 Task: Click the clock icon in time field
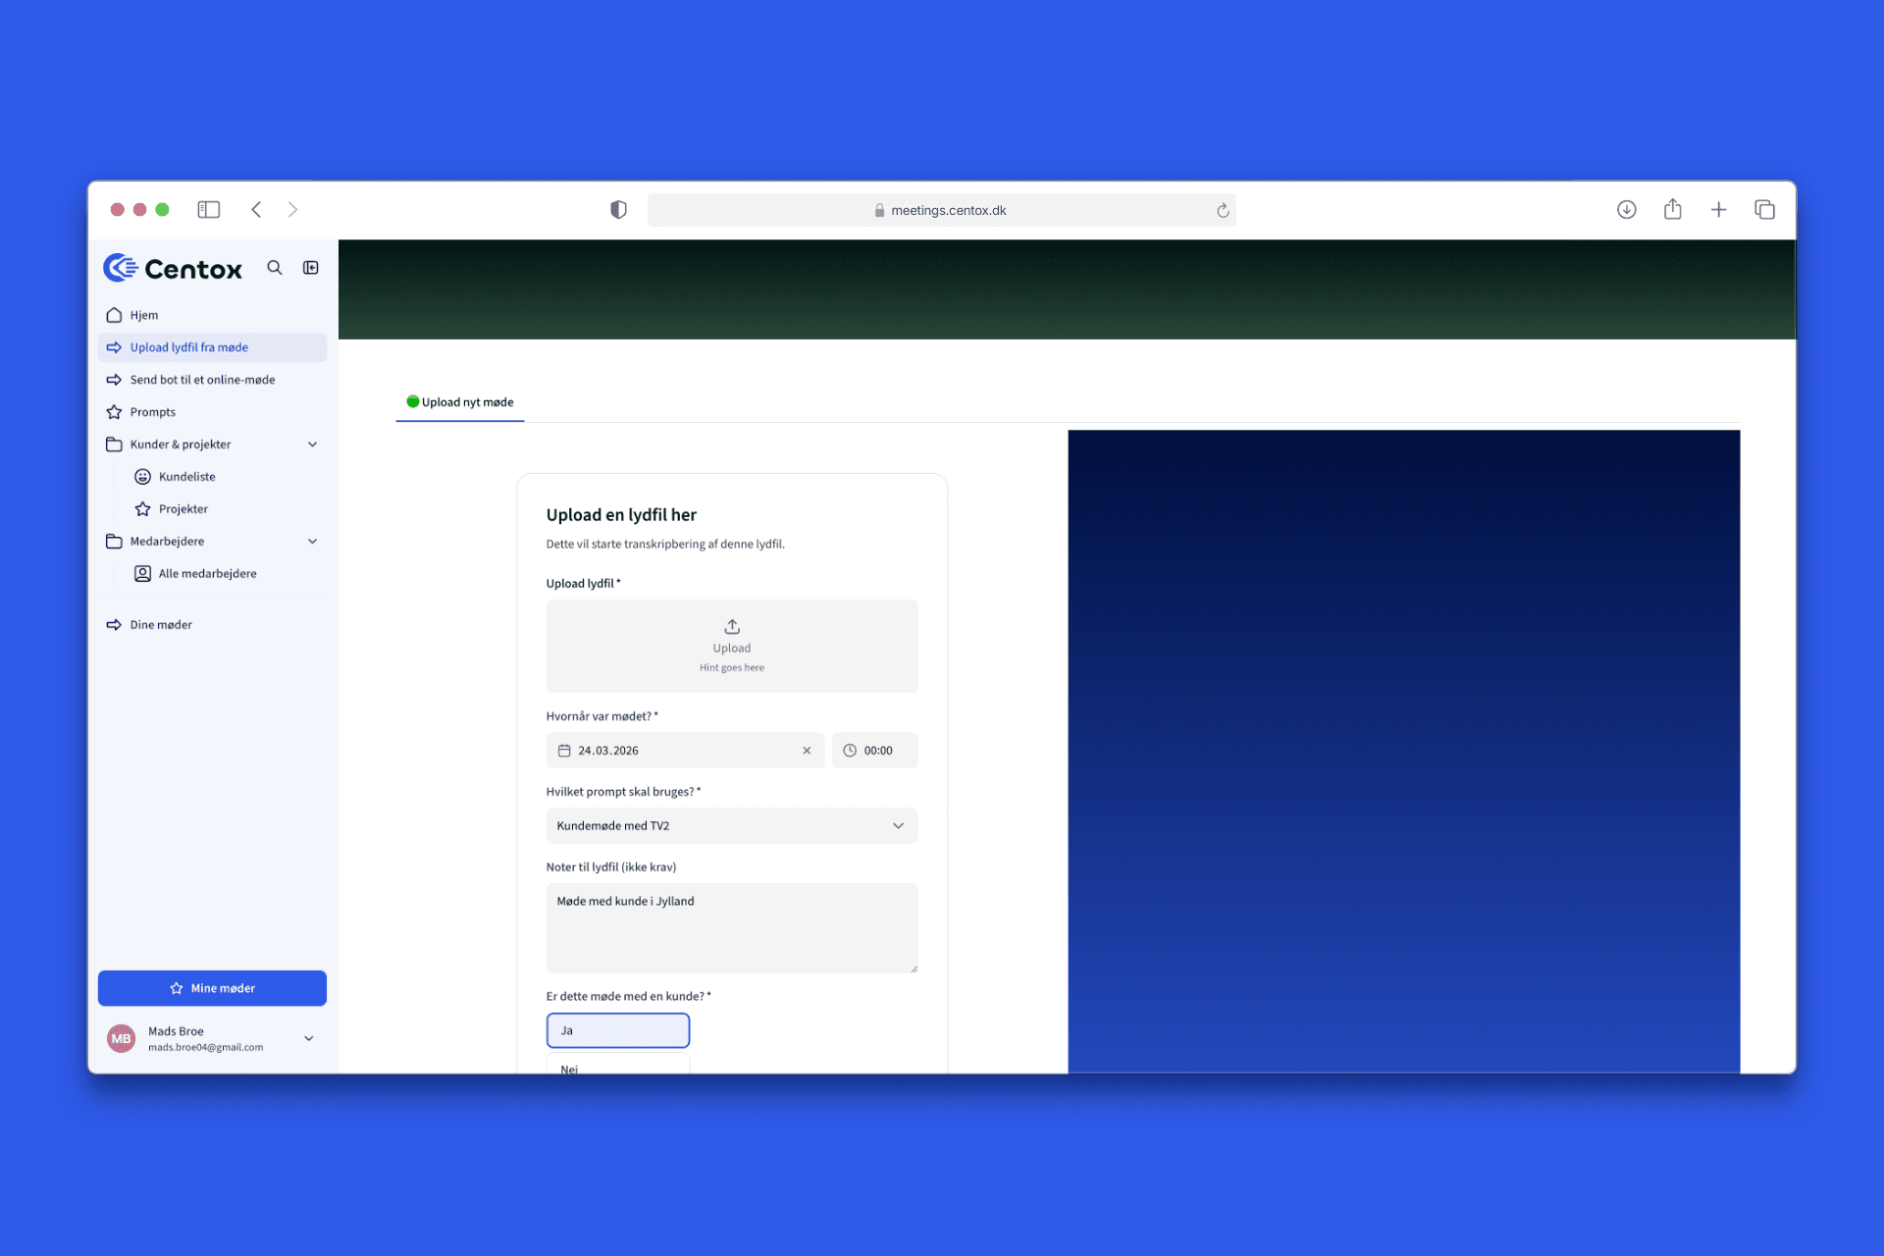click(x=850, y=751)
